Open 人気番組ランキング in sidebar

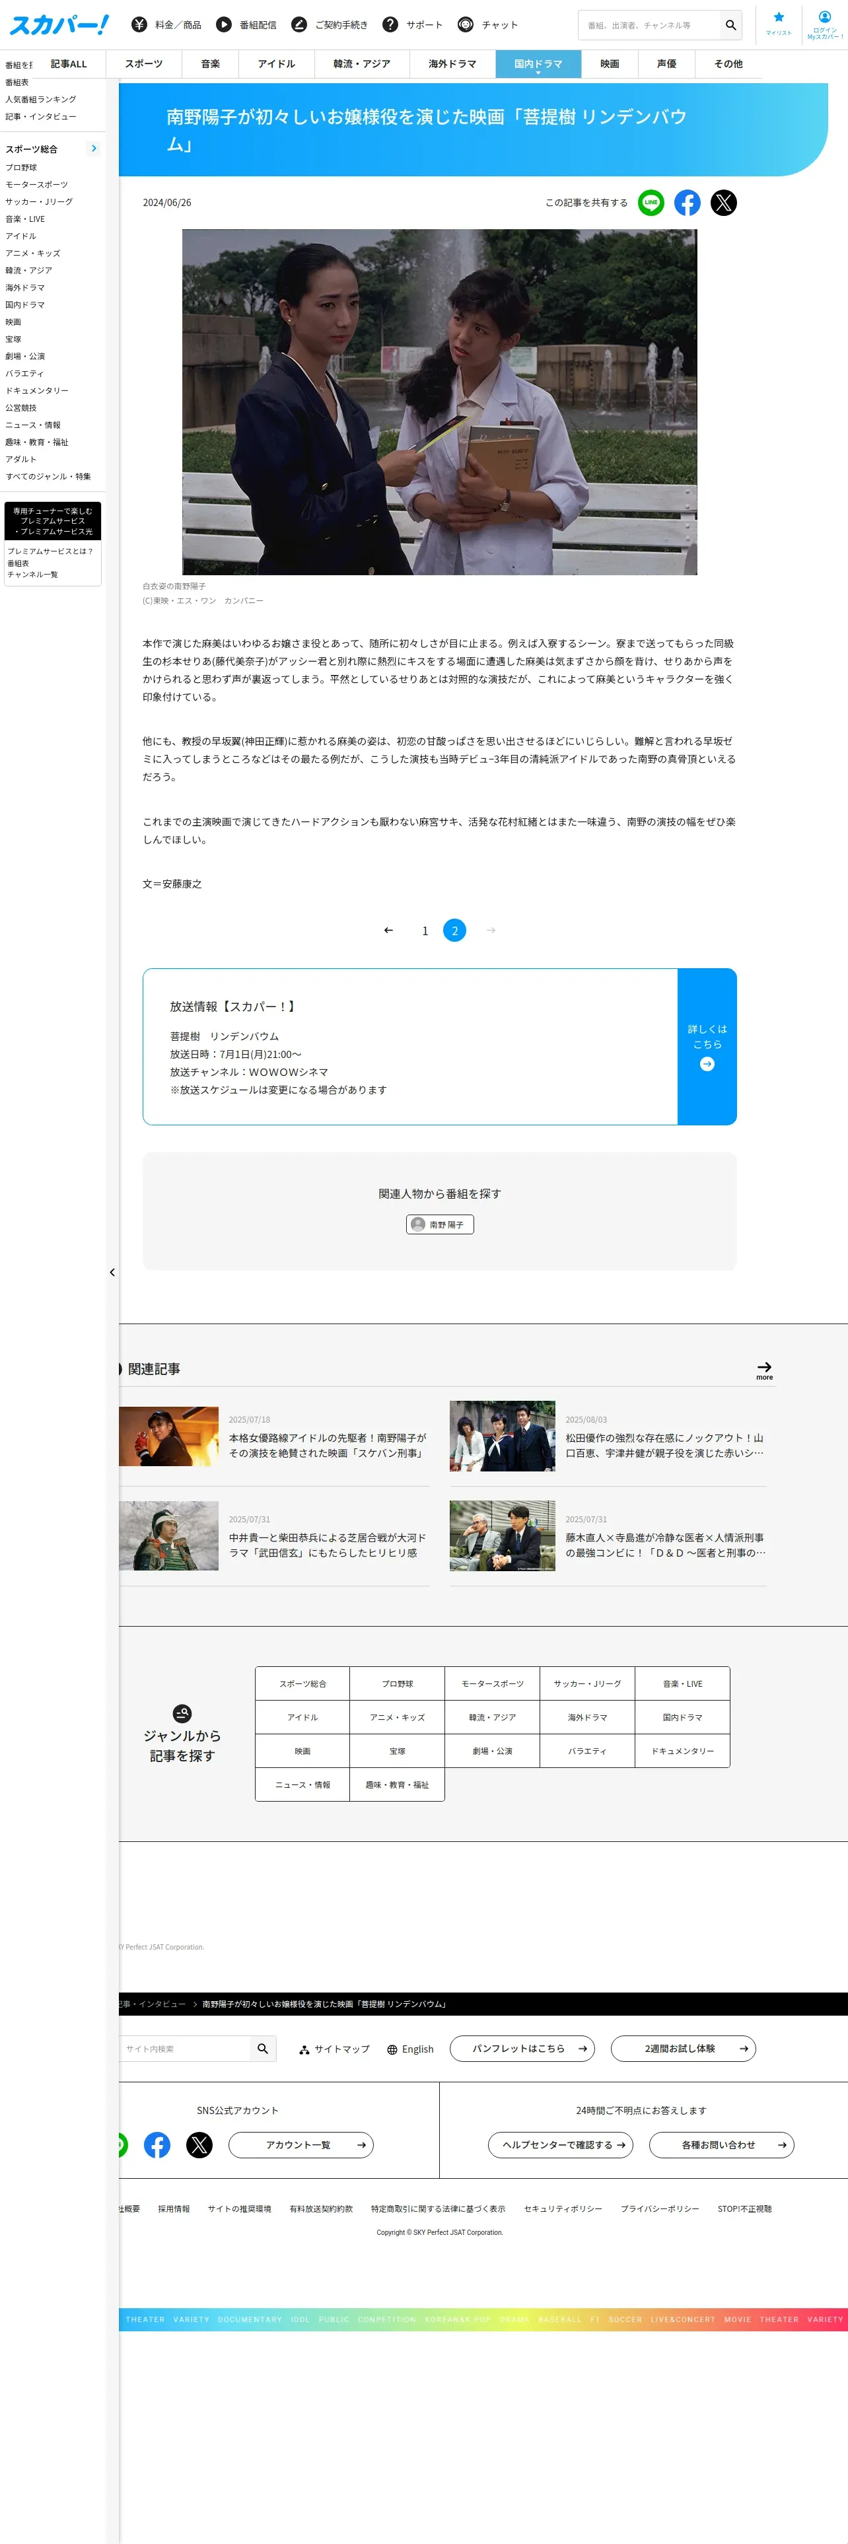point(40,100)
